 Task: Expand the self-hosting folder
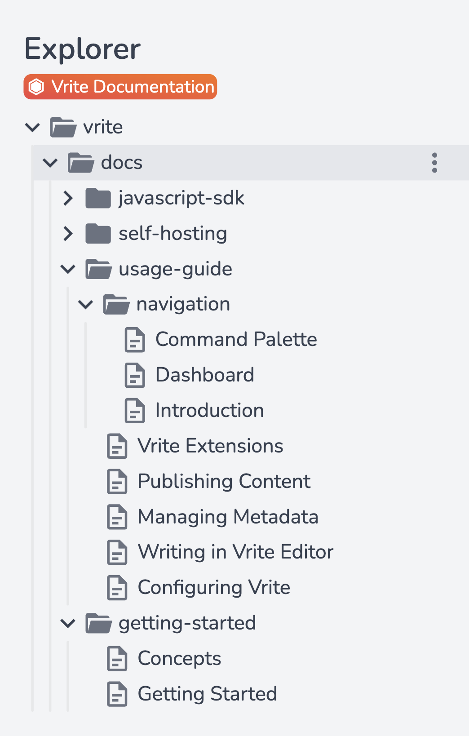(68, 233)
